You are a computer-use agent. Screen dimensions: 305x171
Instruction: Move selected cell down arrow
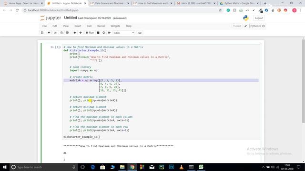(x=81, y=33)
